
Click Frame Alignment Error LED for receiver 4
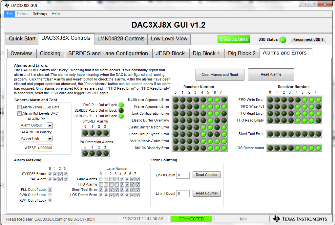pyautogui.click(x=203, y=107)
